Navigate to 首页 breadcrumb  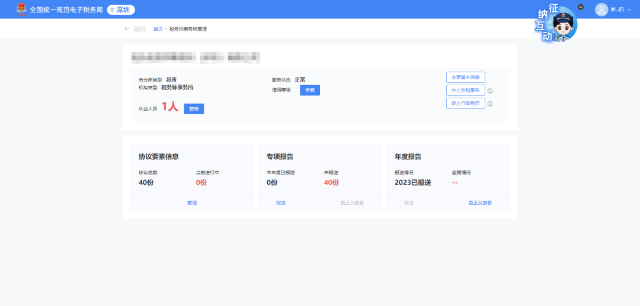point(158,29)
